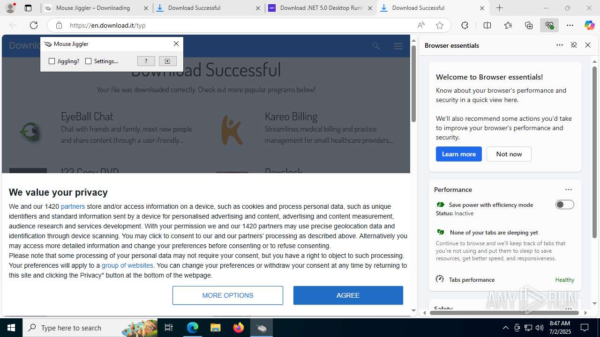Open Browser essentials more options menu
Image resolution: width=600 pixels, height=337 pixels.
(560, 45)
